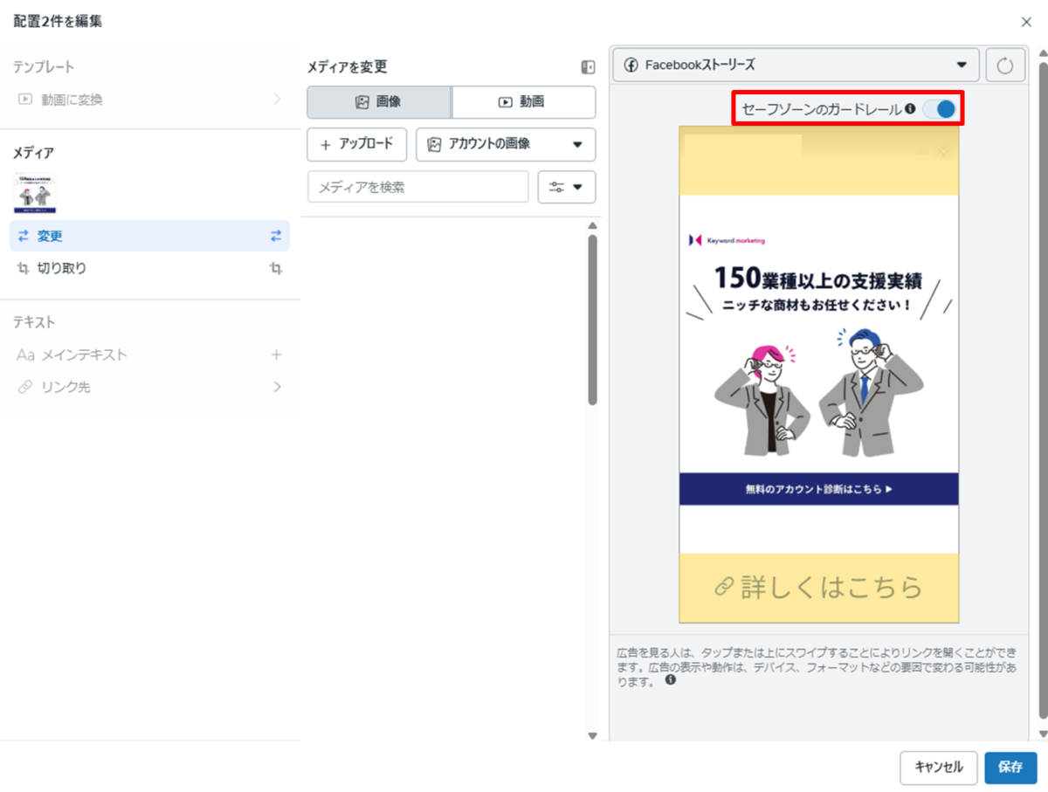Click the 保存 button
The width and height of the screenshot is (1048, 792).
click(x=1010, y=768)
